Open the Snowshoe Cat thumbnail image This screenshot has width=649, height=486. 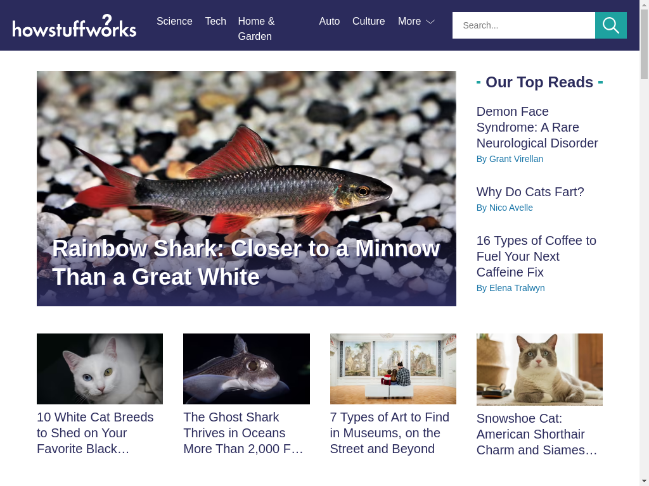(x=539, y=370)
